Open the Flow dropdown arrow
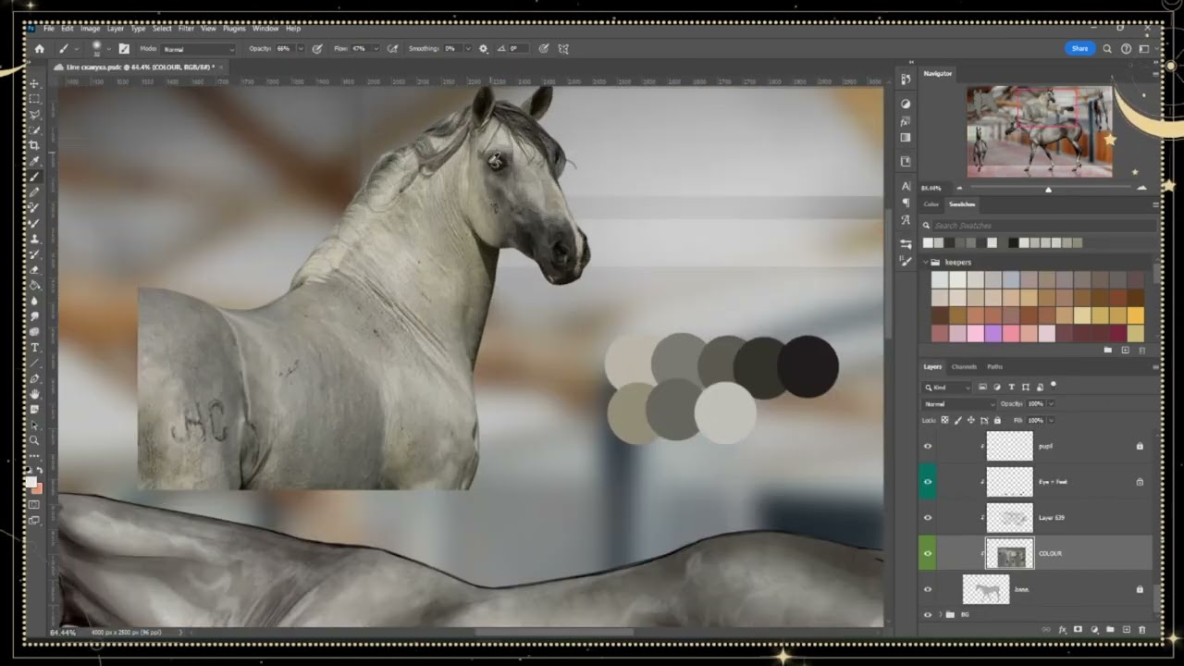This screenshot has width=1184, height=666. tap(375, 48)
